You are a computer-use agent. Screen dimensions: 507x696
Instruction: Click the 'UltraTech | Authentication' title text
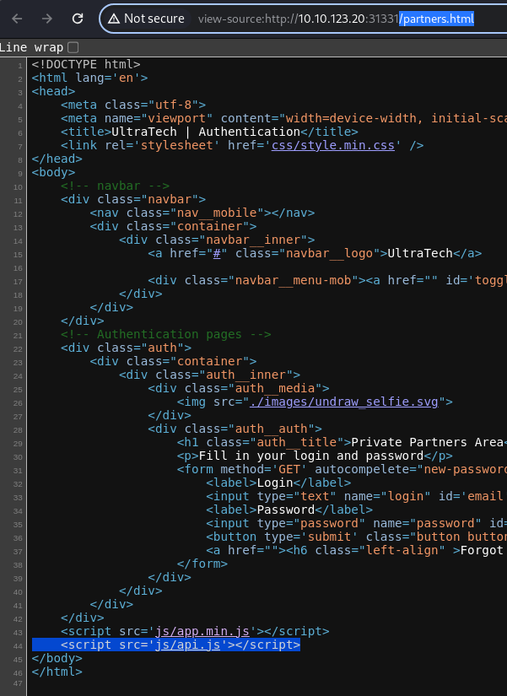(206, 132)
